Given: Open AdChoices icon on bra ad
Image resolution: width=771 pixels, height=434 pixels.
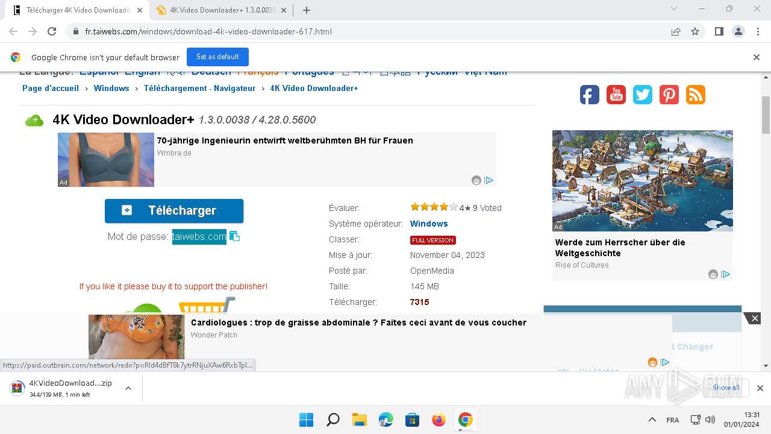Looking at the screenshot, I should pos(489,180).
